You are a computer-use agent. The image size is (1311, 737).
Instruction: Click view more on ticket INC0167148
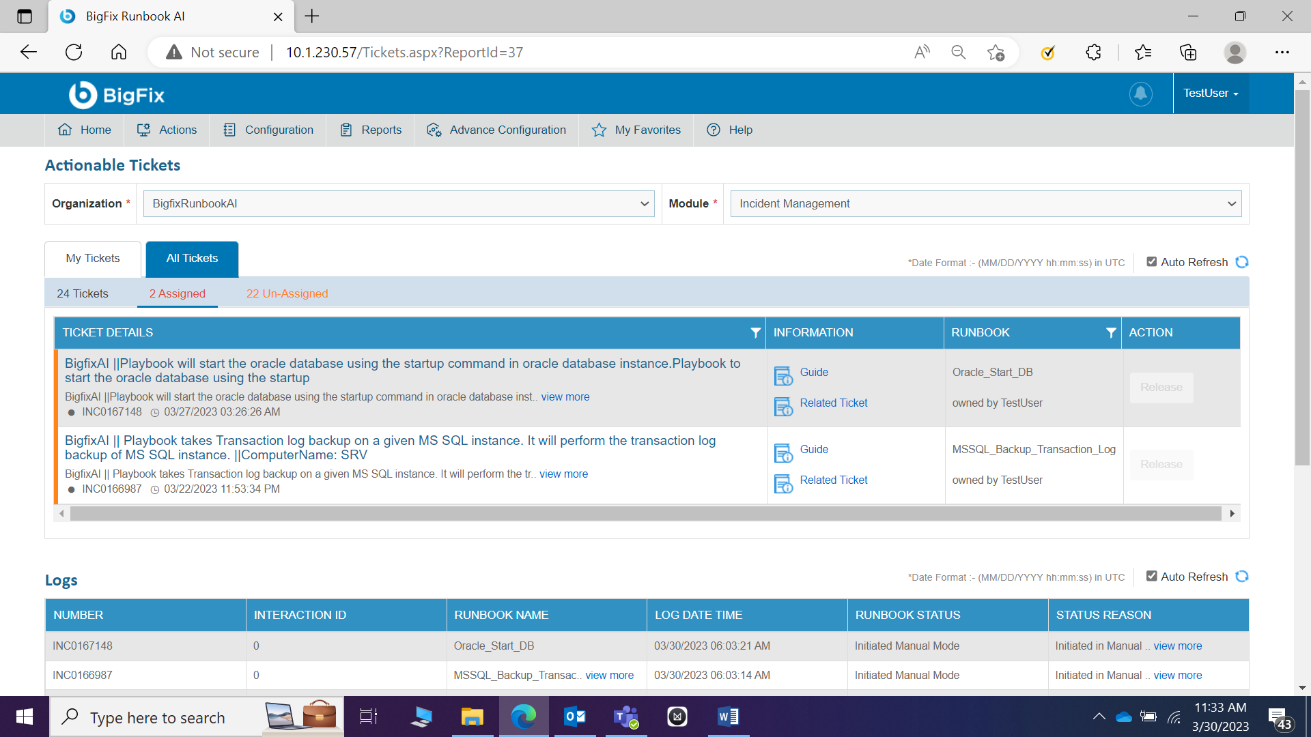[x=565, y=397]
